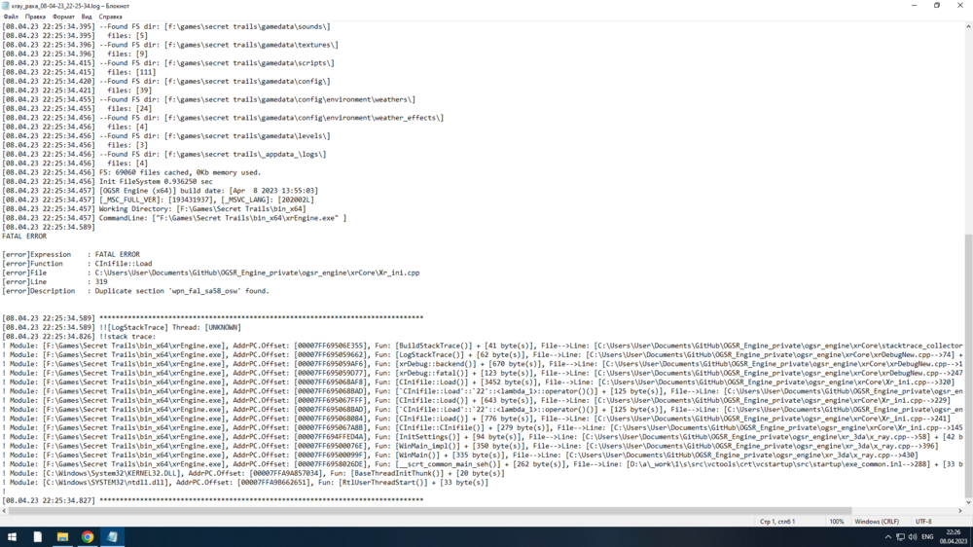Click the 'BuildStackTrace()' stack trace line
Image resolution: width=973 pixels, height=547 pixels.
483,346
